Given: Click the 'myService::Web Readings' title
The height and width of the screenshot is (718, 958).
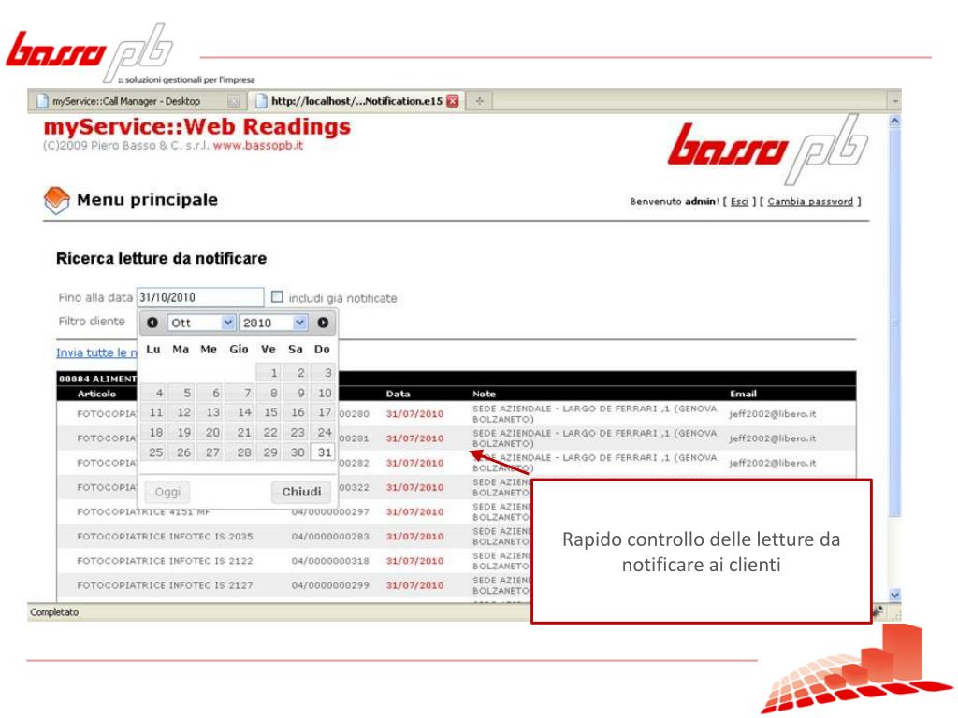Looking at the screenshot, I should (196, 127).
